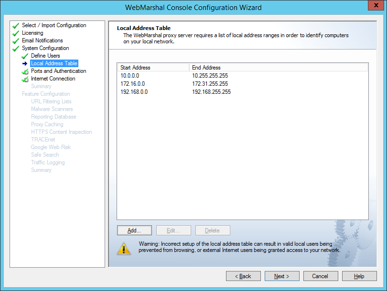Click the yellow warning triangle icon
This screenshot has width=387, height=291.
tap(124, 248)
